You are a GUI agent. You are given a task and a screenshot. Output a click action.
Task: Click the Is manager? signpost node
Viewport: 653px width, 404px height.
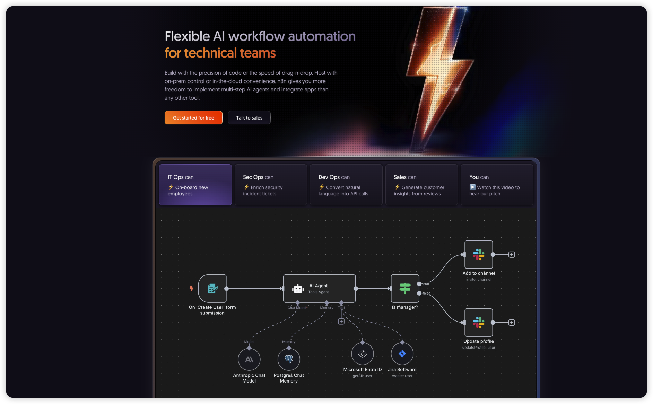tap(405, 289)
